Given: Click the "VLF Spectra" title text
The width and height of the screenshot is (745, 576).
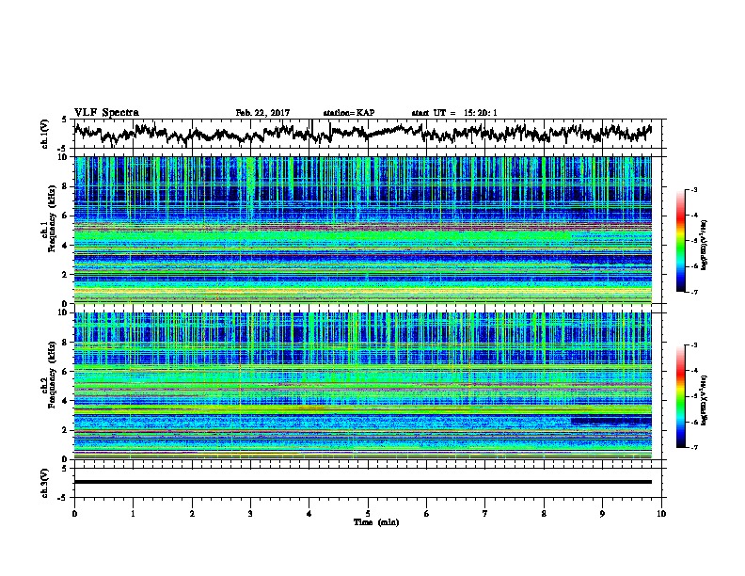Looking at the screenshot, I should coord(106,113).
